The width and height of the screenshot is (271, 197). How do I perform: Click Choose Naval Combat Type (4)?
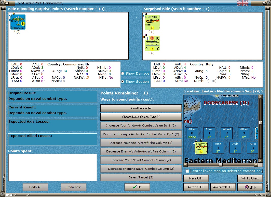pos(141,117)
